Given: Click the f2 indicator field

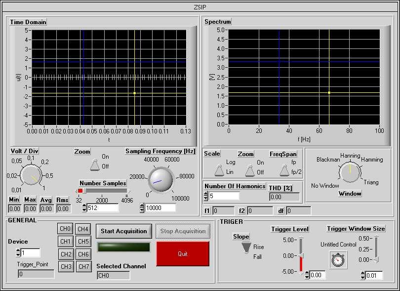Looking at the screenshot, I should click(x=260, y=210).
